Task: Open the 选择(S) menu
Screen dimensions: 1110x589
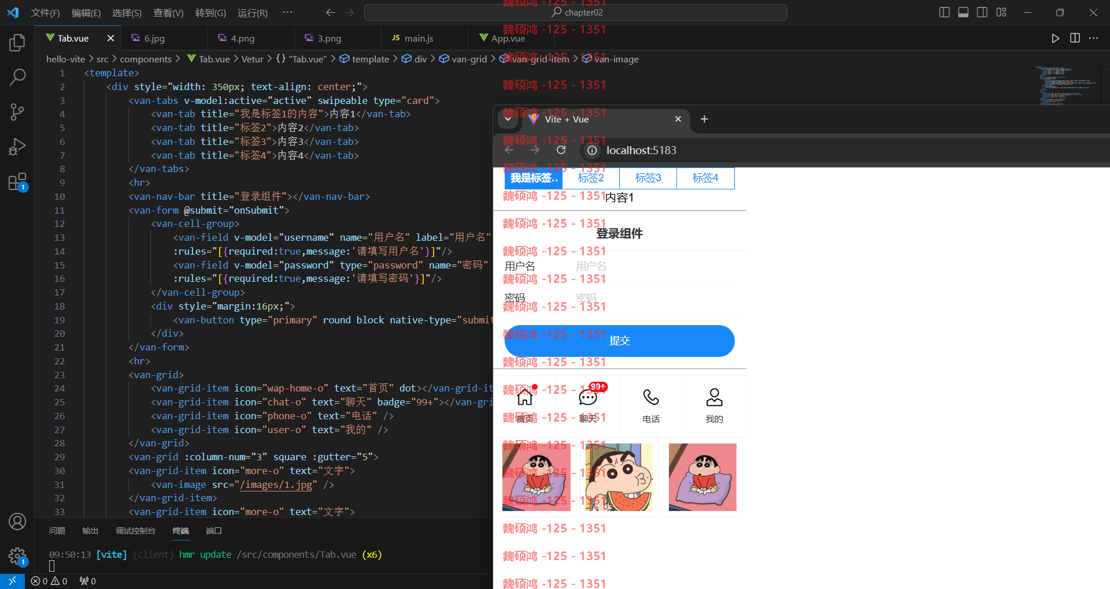Action: pyautogui.click(x=127, y=13)
